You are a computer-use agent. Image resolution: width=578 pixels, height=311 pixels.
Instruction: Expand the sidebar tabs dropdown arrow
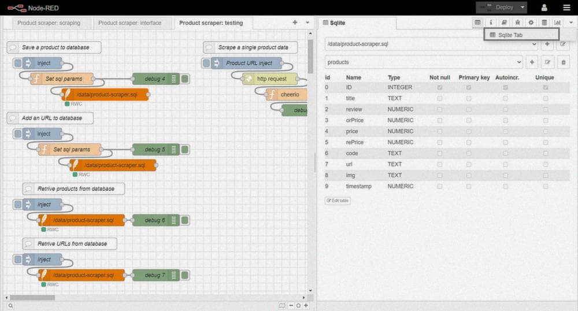(x=571, y=23)
